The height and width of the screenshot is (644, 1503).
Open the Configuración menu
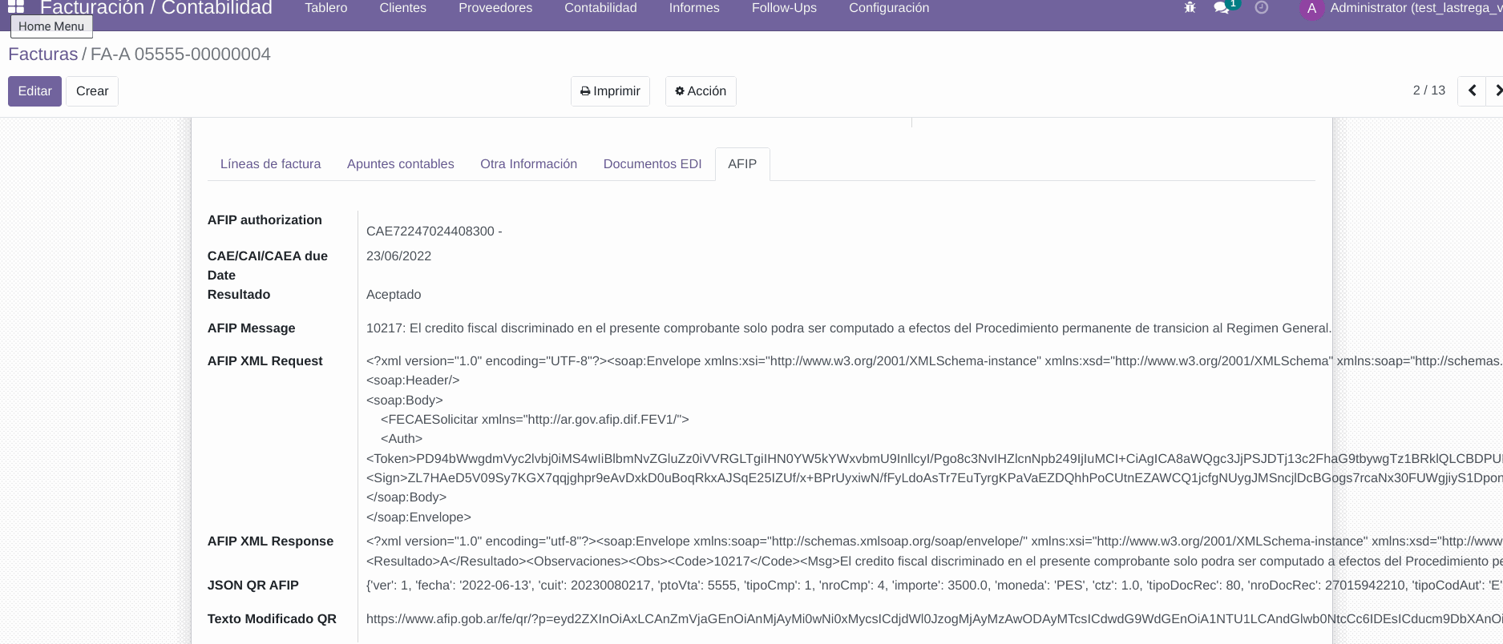[889, 8]
